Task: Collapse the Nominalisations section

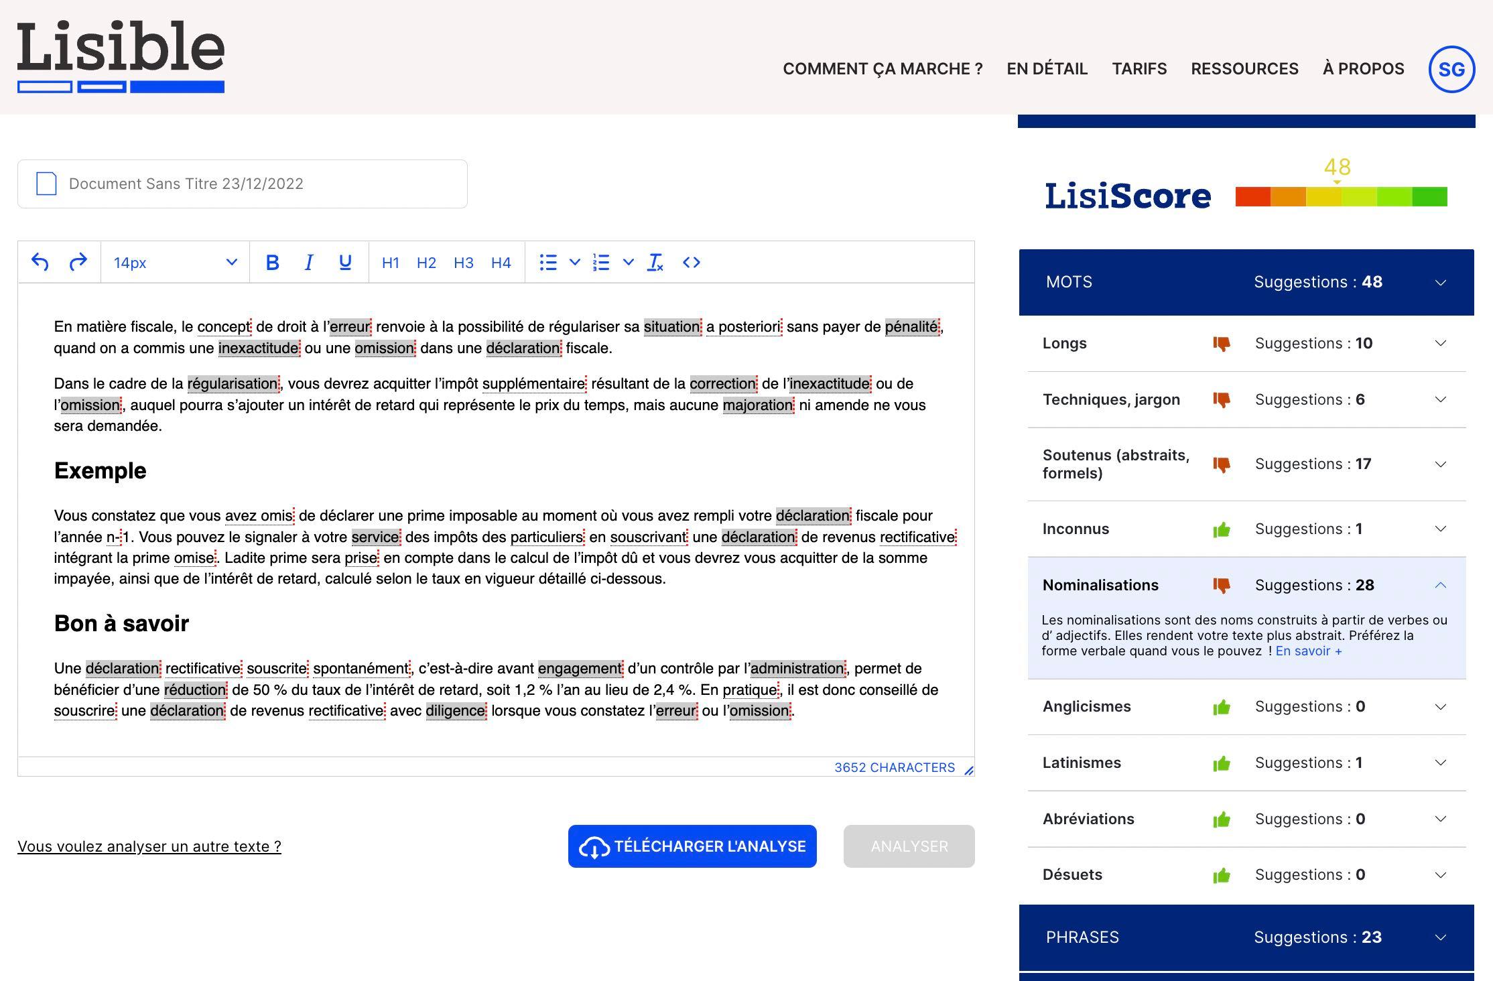Action: pyautogui.click(x=1440, y=585)
